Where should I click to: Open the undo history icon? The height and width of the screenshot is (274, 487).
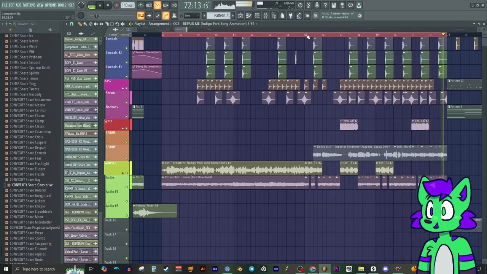(x=300, y=5)
